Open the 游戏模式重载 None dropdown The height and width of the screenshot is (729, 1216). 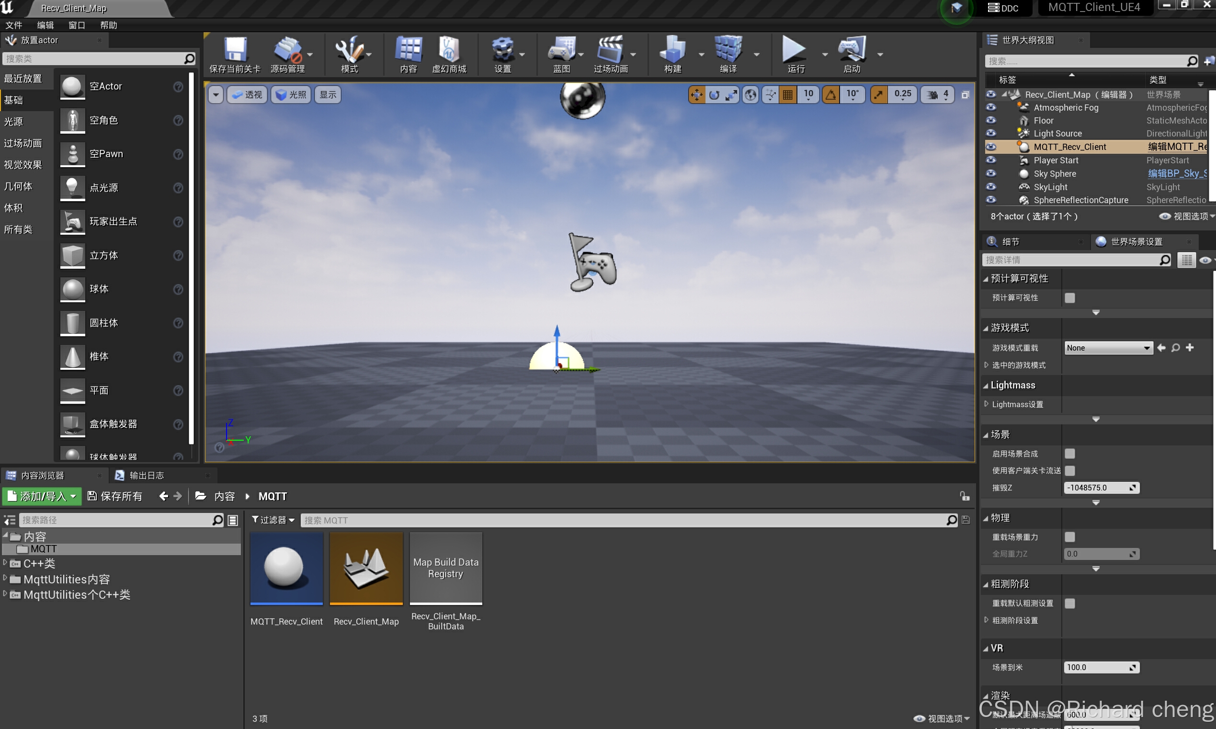[1108, 348]
